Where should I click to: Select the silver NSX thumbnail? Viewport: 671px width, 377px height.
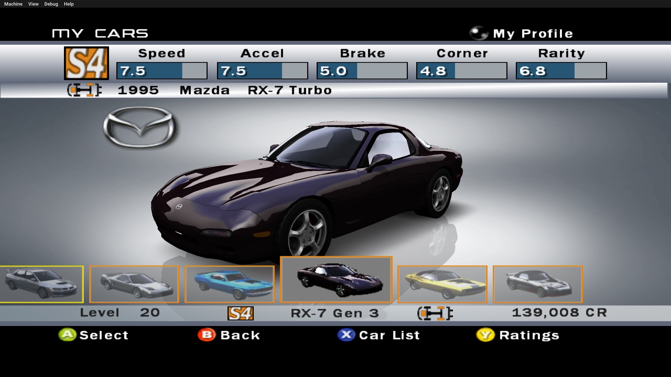pos(134,284)
